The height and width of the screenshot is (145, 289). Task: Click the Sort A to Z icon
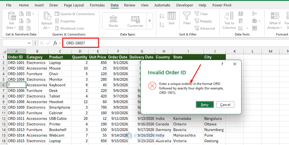point(162,16)
